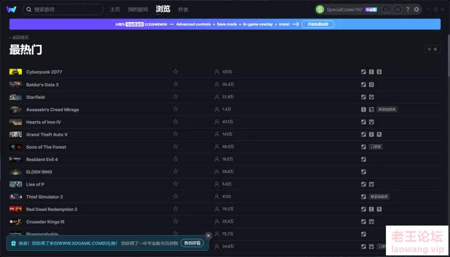Open the Baldur's Gate 3 game title

(42, 85)
